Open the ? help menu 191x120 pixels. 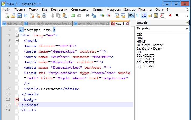(168, 10)
